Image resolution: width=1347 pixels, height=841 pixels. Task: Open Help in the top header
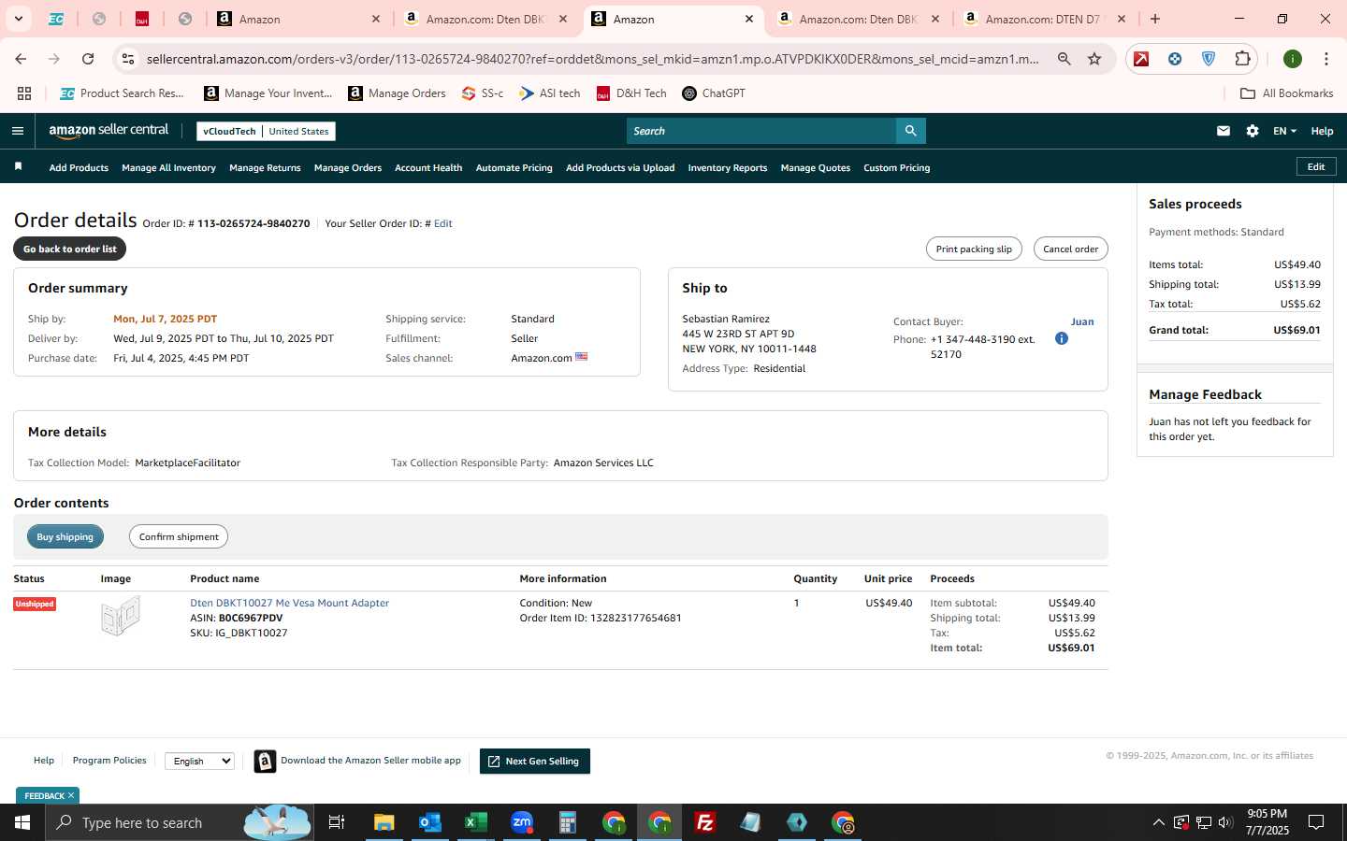pyautogui.click(x=1322, y=131)
